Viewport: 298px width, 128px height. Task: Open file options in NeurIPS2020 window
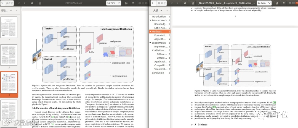point(277,3)
